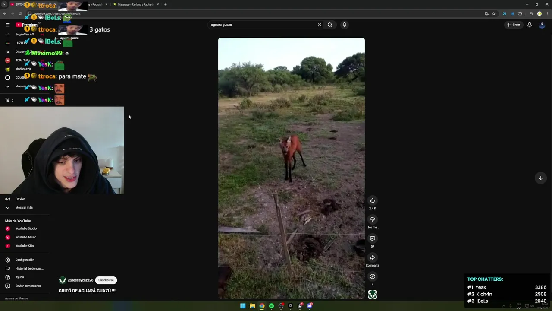Image resolution: width=552 pixels, height=311 pixels.
Task: Open the Prensa footer link
Action: point(24,298)
